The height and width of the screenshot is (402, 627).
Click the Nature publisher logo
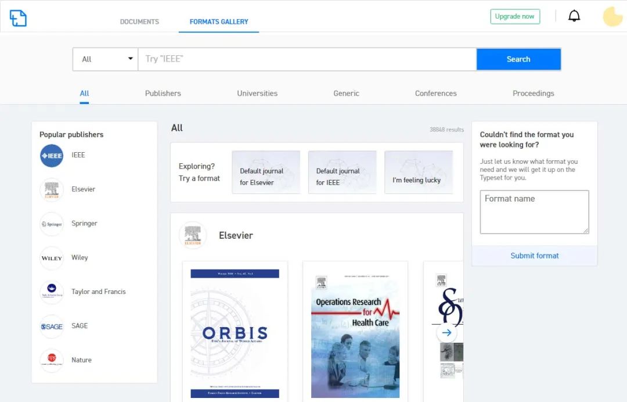click(x=52, y=360)
